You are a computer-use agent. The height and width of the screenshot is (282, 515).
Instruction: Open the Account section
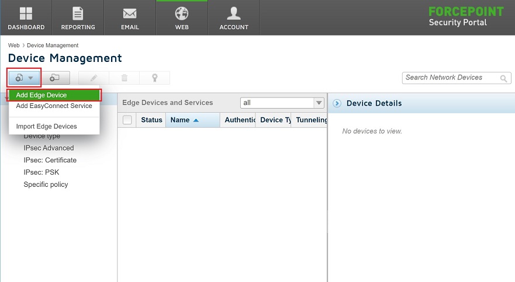point(234,18)
